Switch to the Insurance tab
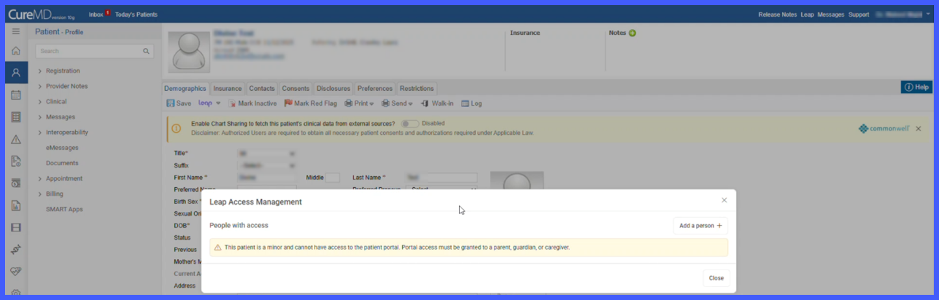Image resolution: width=939 pixels, height=300 pixels. [227, 88]
